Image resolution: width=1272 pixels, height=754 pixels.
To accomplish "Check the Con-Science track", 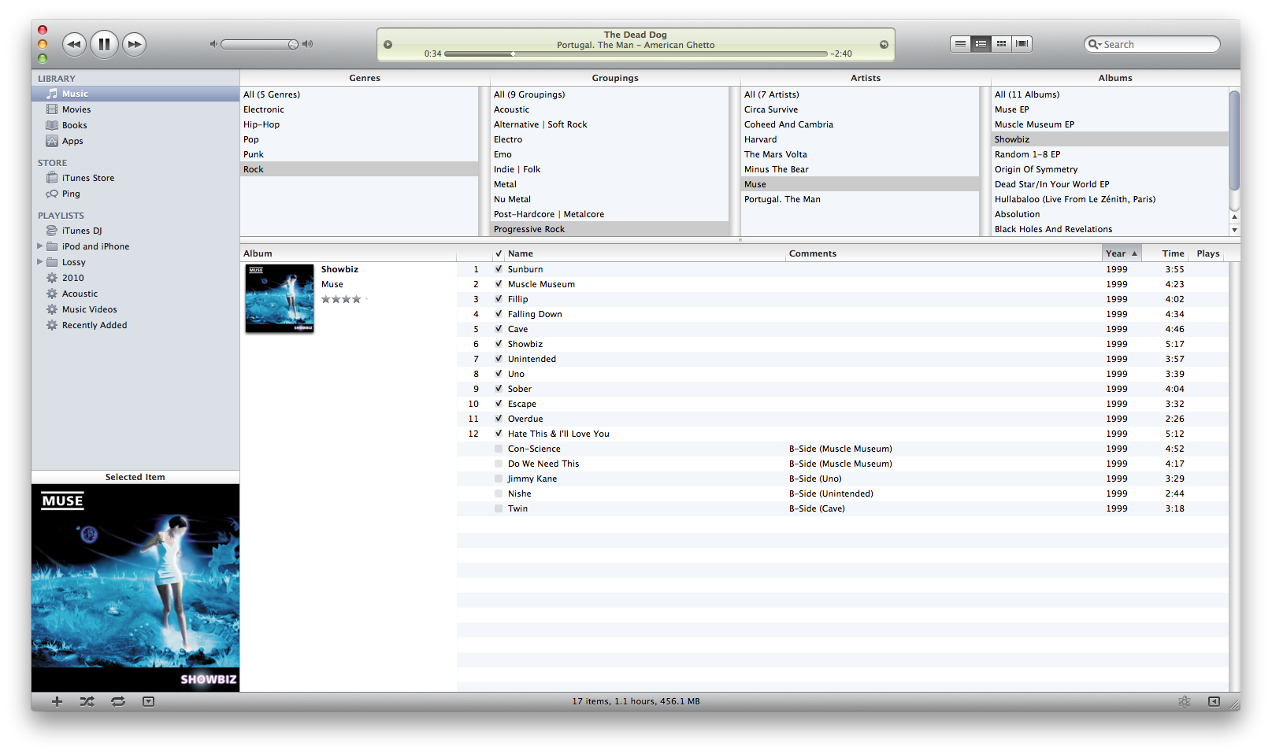I will 499,449.
